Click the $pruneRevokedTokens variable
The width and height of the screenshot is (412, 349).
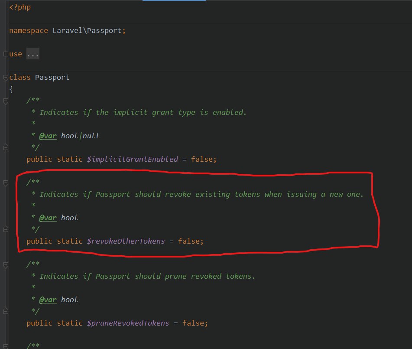click(x=128, y=323)
